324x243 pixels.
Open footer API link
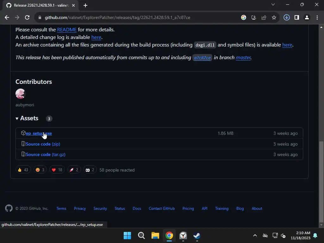[205, 209]
